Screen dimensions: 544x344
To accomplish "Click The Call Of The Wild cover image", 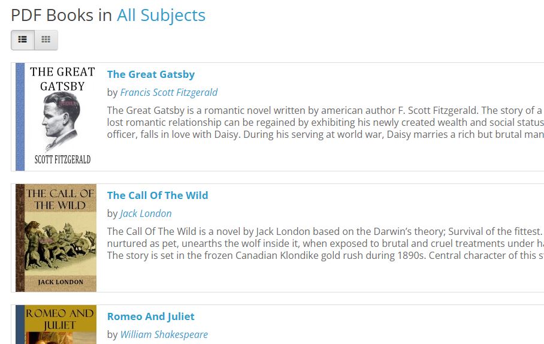I will tap(56, 238).
